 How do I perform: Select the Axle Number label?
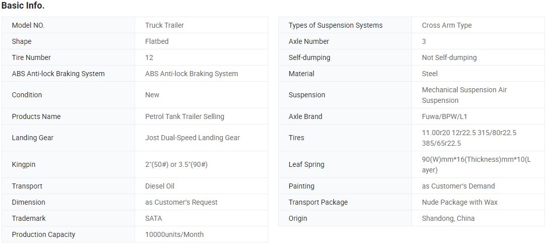coord(309,41)
